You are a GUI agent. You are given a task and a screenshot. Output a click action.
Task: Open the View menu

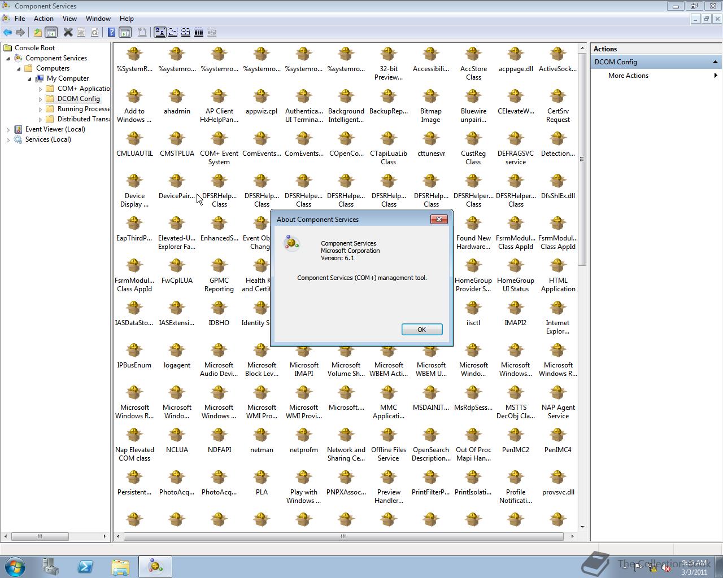[x=69, y=19]
